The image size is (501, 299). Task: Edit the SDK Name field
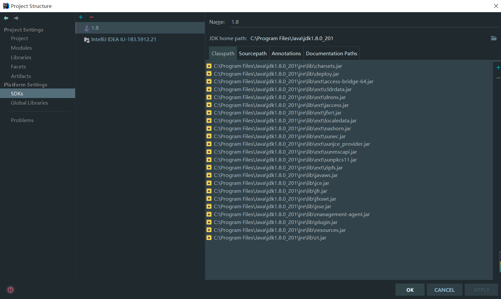tap(364, 22)
